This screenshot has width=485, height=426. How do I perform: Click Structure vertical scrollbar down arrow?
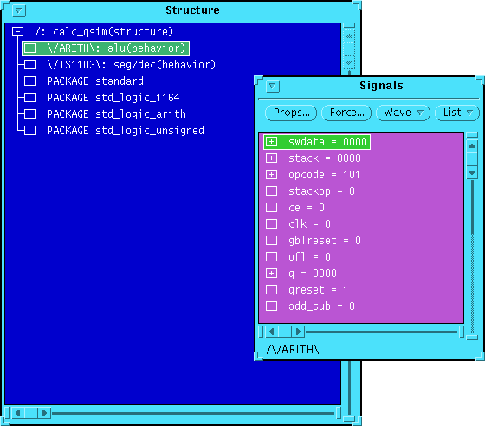[349, 62]
